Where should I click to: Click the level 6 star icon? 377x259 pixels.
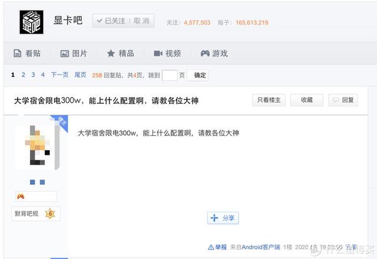pyautogui.click(x=50, y=214)
